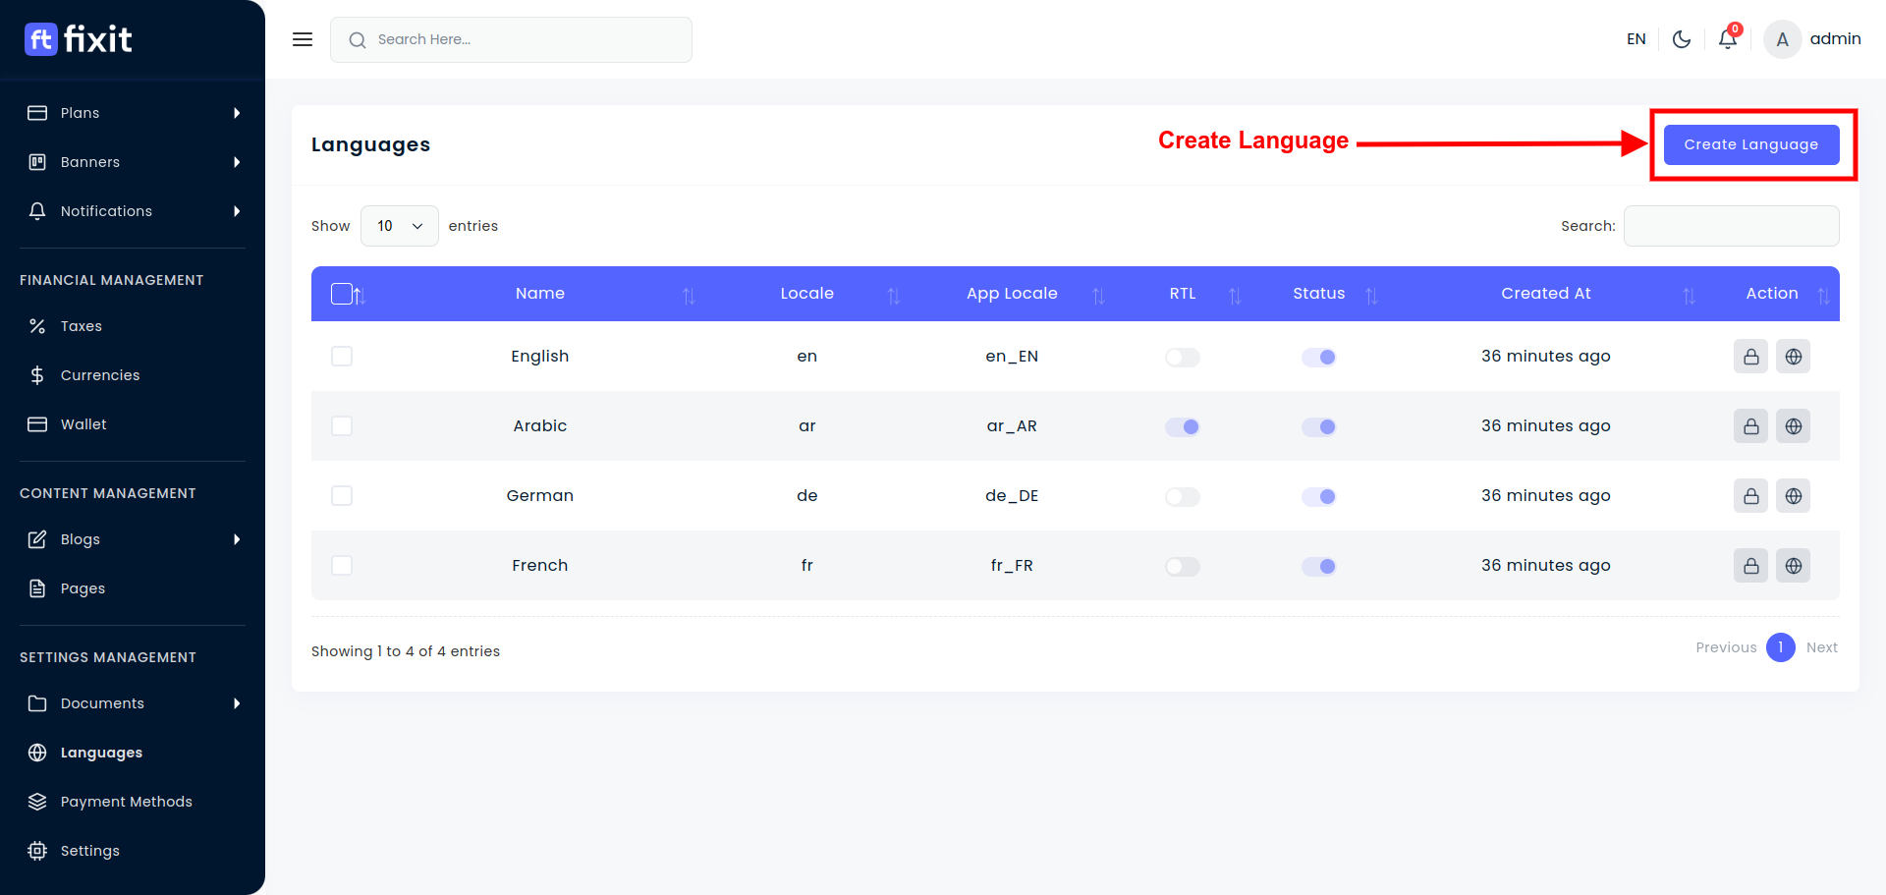Go to the Next page link

(x=1822, y=647)
